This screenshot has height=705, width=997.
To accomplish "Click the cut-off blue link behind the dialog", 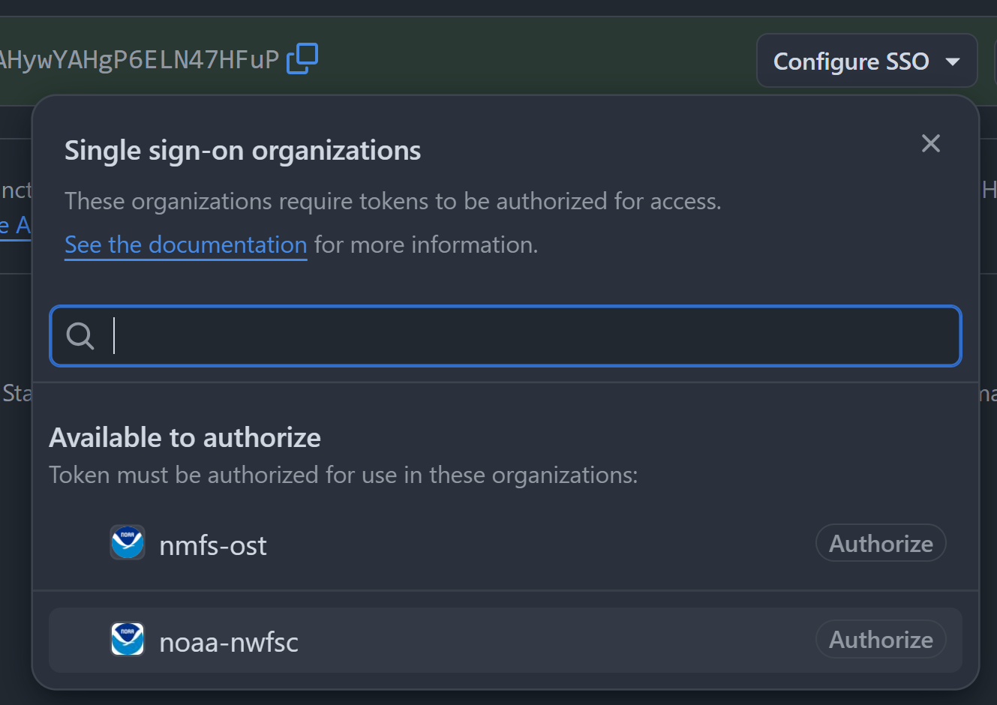I will point(15,224).
